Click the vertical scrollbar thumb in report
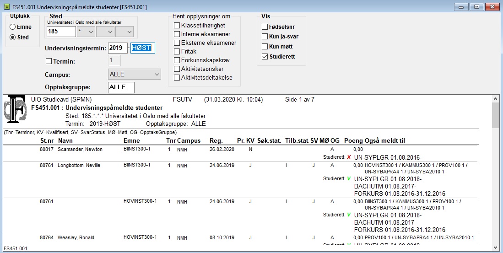 coord(495,116)
